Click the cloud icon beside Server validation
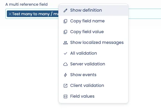Viewport: 161px width, 112px height. click(65, 64)
